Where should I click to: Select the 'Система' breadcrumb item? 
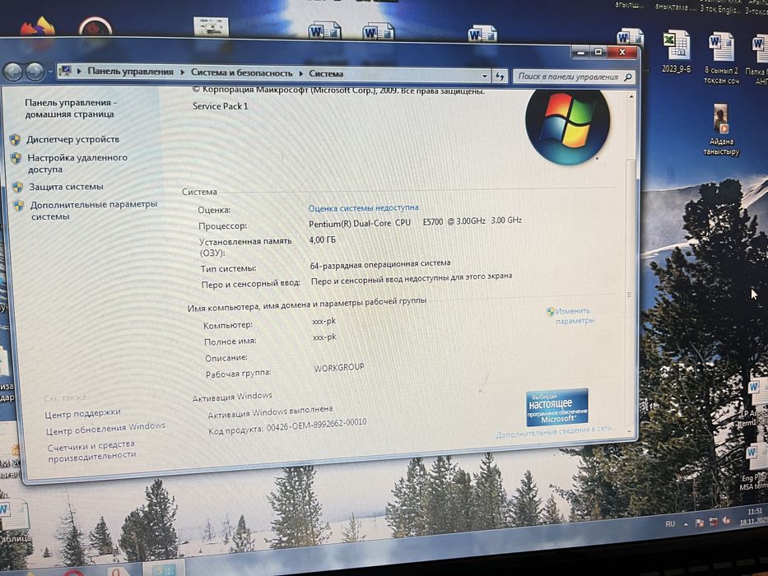[326, 74]
